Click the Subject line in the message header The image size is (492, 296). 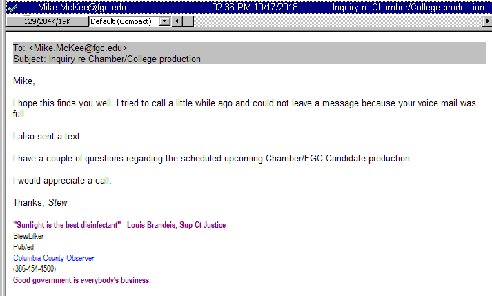tap(107, 59)
